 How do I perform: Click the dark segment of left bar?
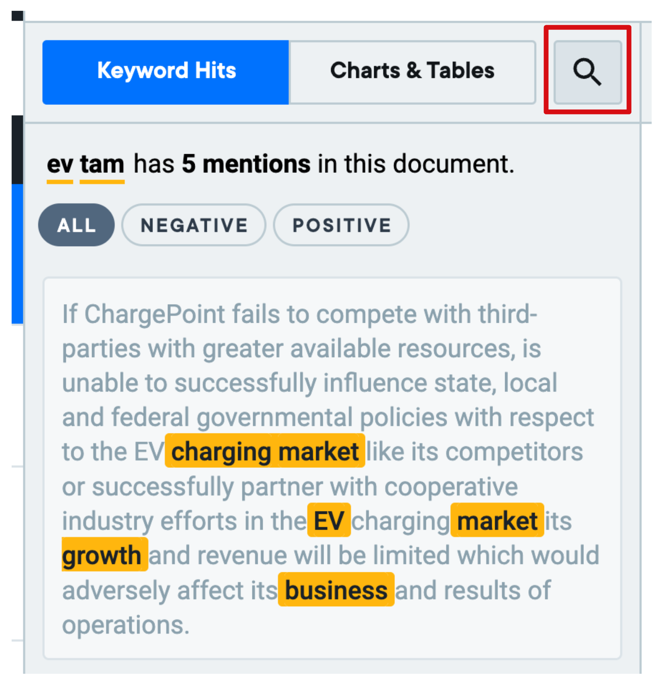pyautogui.click(x=17, y=150)
